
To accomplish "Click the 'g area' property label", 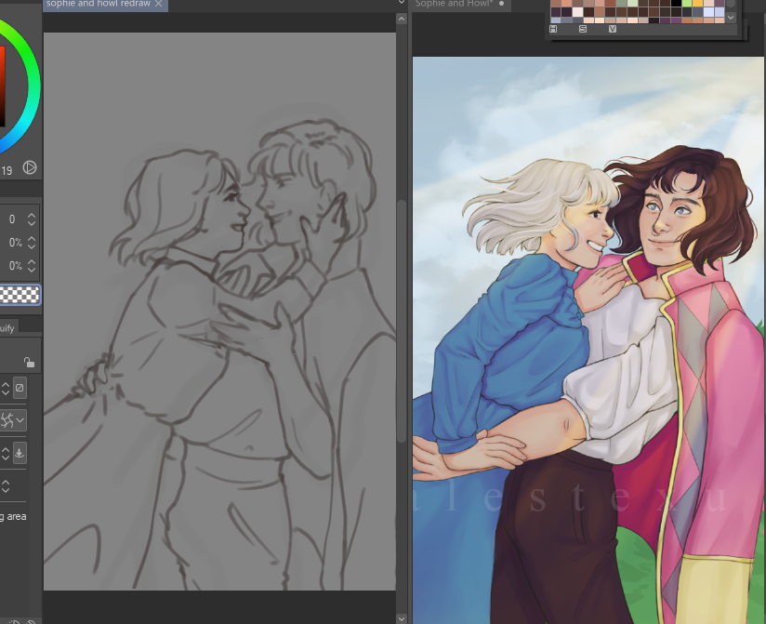I will point(13,516).
